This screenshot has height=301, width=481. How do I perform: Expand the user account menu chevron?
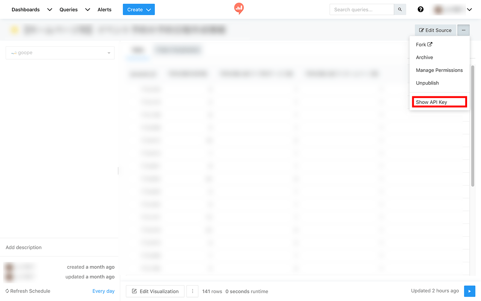pos(469,10)
